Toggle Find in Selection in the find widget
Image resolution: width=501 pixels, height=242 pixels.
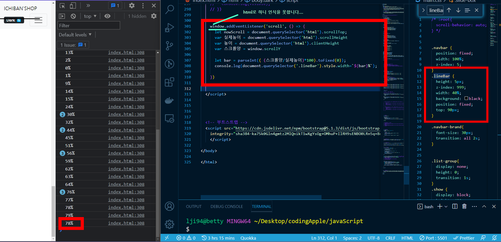pyautogui.click(x=467, y=10)
